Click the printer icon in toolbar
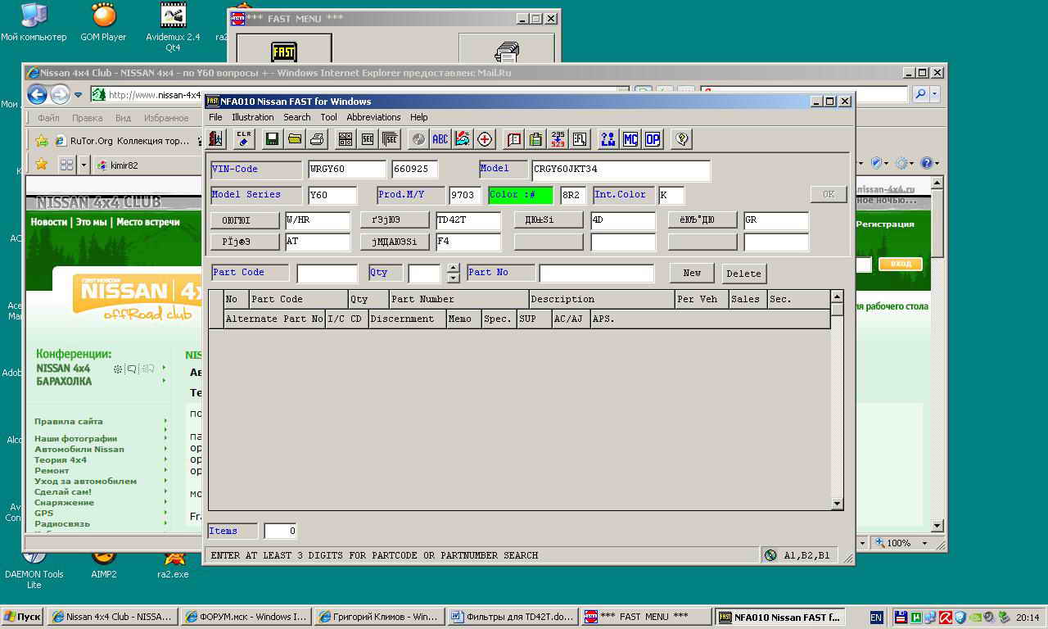Screen dimensions: 1048x629 tap(318, 139)
